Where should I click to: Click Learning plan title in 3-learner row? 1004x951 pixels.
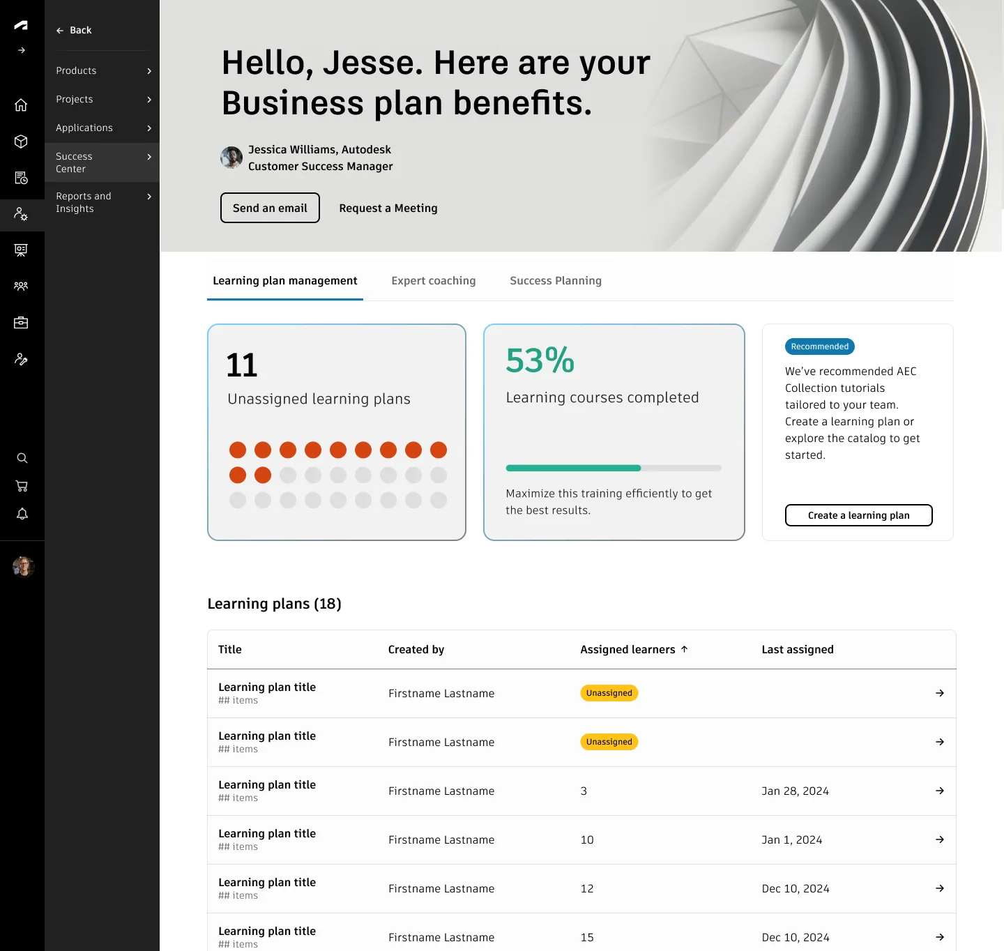click(267, 784)
